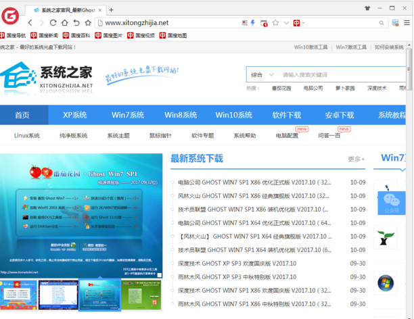
Task: Open the 纯净版系统 submenu link
Action: pyautogui.click(x=73, y=136)
